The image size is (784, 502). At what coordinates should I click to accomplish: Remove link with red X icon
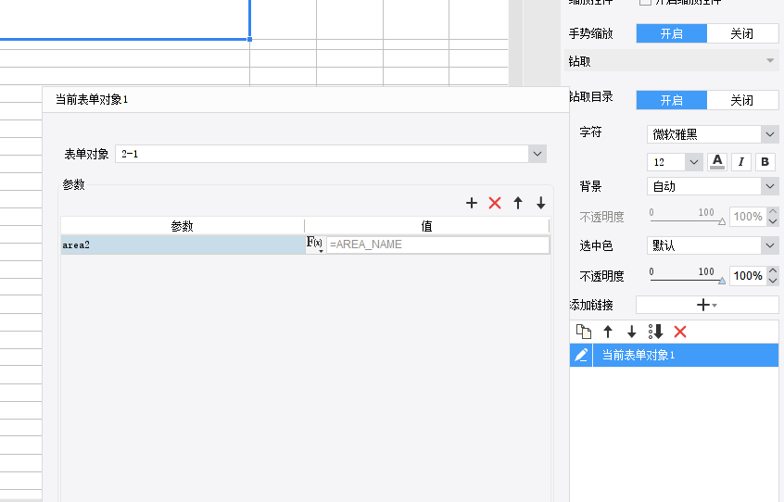[x=680, y=332]
